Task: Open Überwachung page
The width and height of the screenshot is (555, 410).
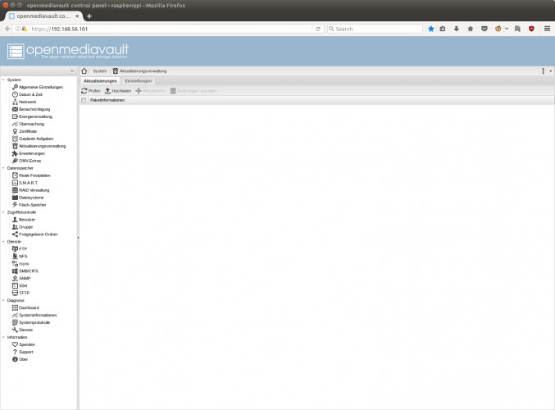Action: point(29,124)
